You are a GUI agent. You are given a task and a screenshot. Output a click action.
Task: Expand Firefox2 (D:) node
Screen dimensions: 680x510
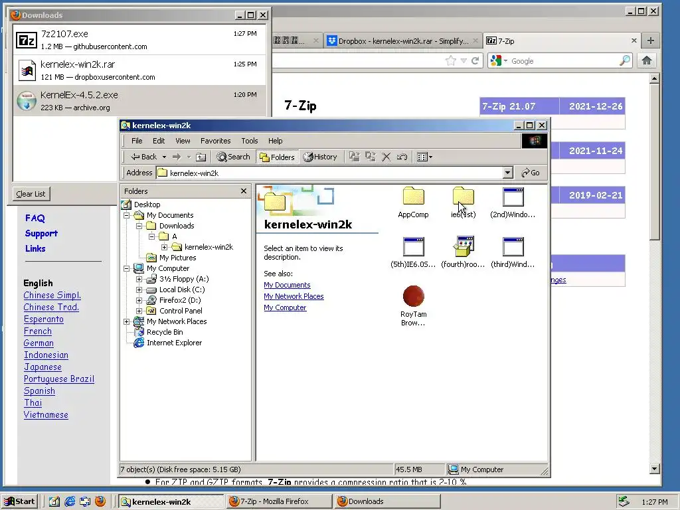tap(139, 300)
